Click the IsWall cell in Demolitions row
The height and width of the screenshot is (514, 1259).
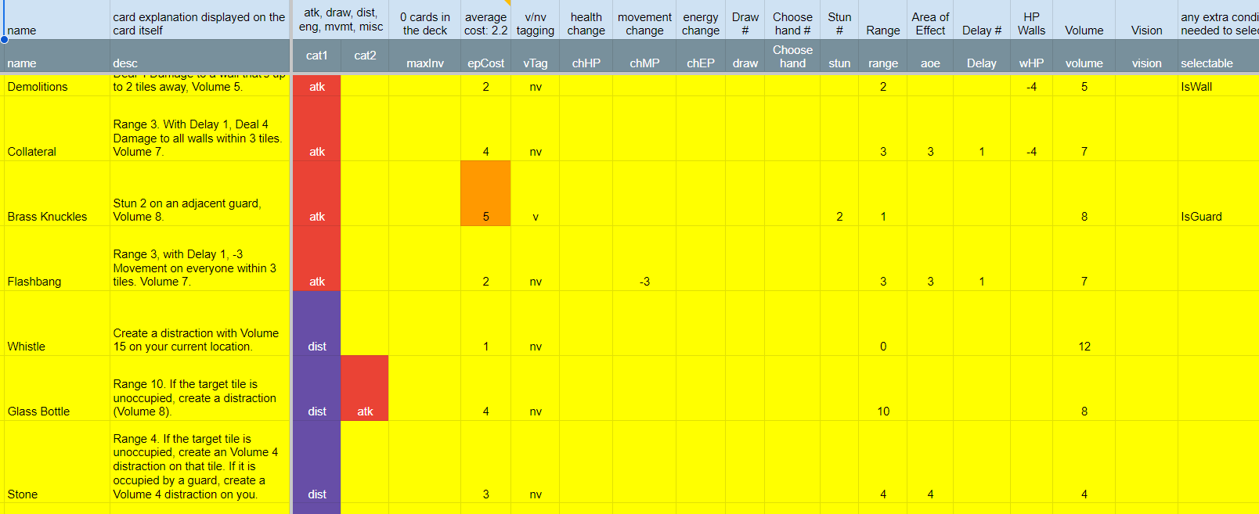click(x=1196, y=87)
